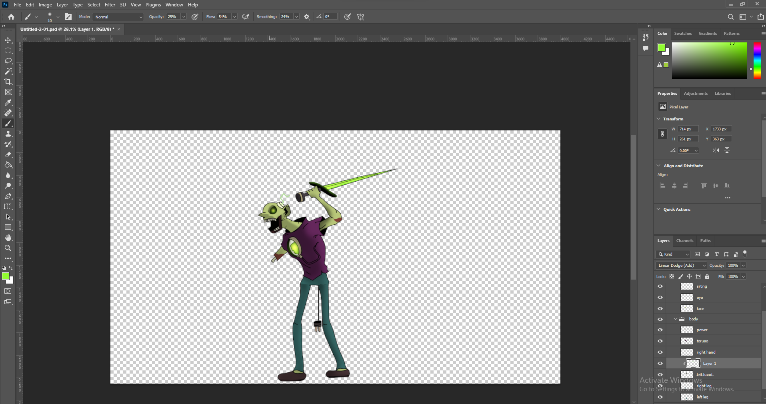Open the Opacity slider dropdown in options bar
Image resolution: width=766 pixels, height=404 pixels.
184,17
